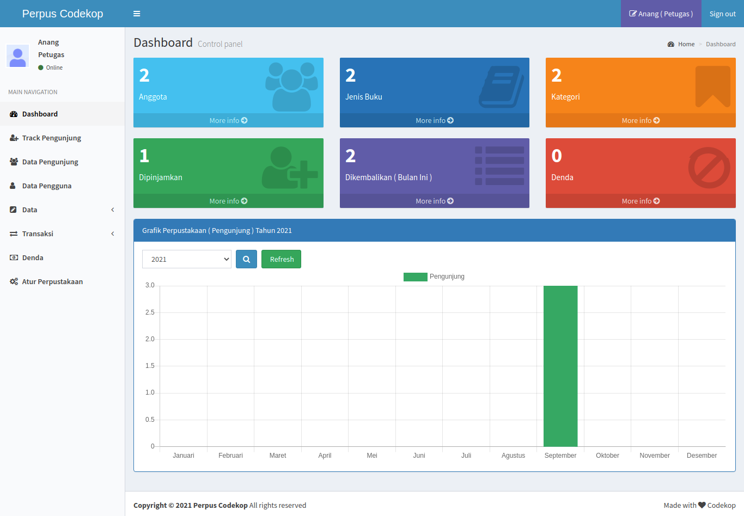Click the Dikembalikan list icon
This screenshot has height=516, width=744.
tap(499, 166)
